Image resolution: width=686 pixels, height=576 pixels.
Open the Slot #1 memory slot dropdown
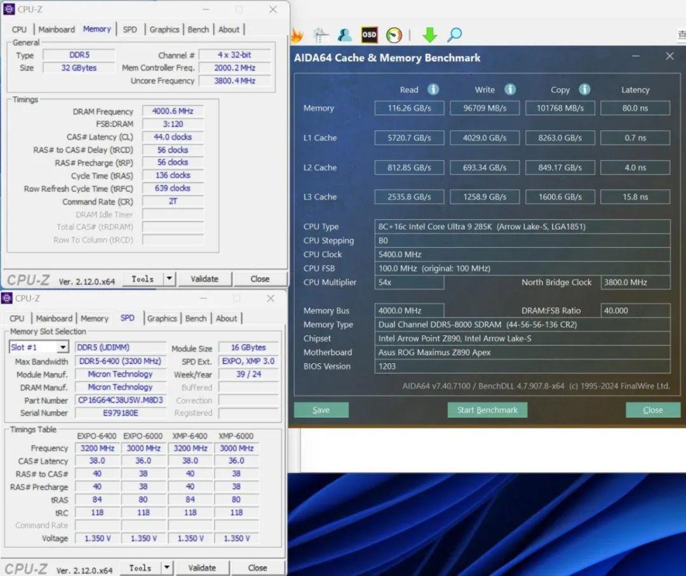click(x=63, y=346)
